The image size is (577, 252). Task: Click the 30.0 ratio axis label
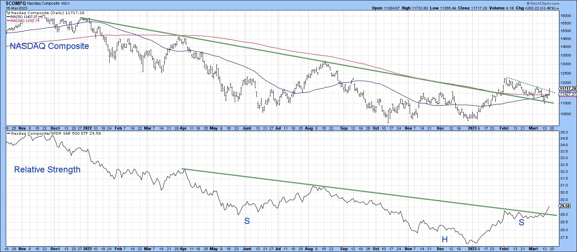[x=563, y=200]
